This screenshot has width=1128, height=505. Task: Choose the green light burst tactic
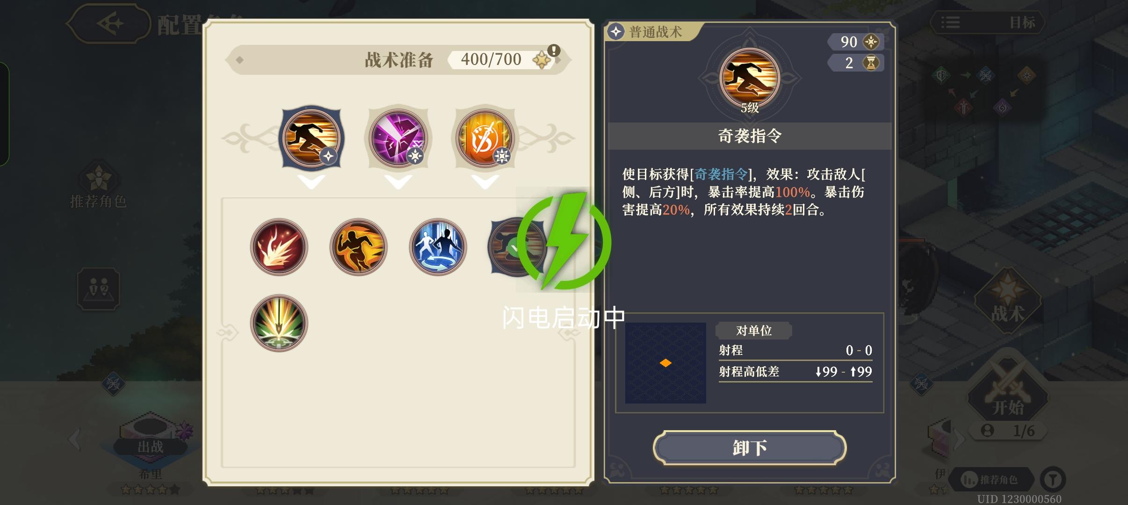tap(279, 323)
